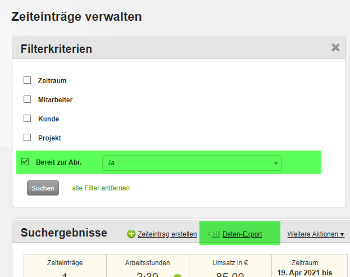This screenshot has height=277, width=350.
Task: Select the Zeiteinträge summary cell
Action: point(65,266)
